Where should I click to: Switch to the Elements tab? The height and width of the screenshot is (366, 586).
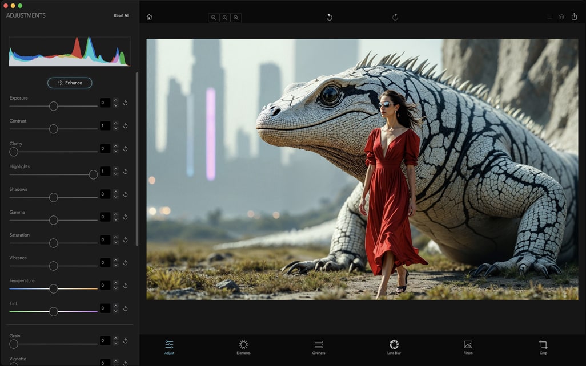click(243, 347)
